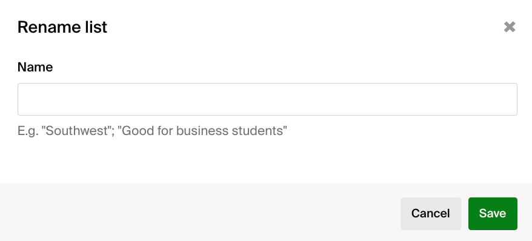Cancel renaming the list
532x241 pixels.
click(431, 214)
